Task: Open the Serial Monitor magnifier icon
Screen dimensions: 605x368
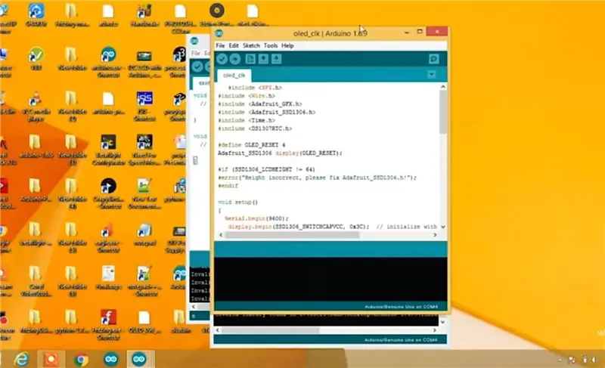Action: pyautogui.click(x=433, y=59)
